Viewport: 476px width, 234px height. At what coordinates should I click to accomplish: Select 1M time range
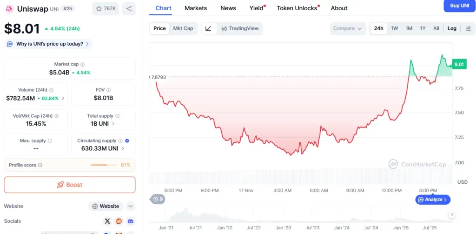[409, 28]
